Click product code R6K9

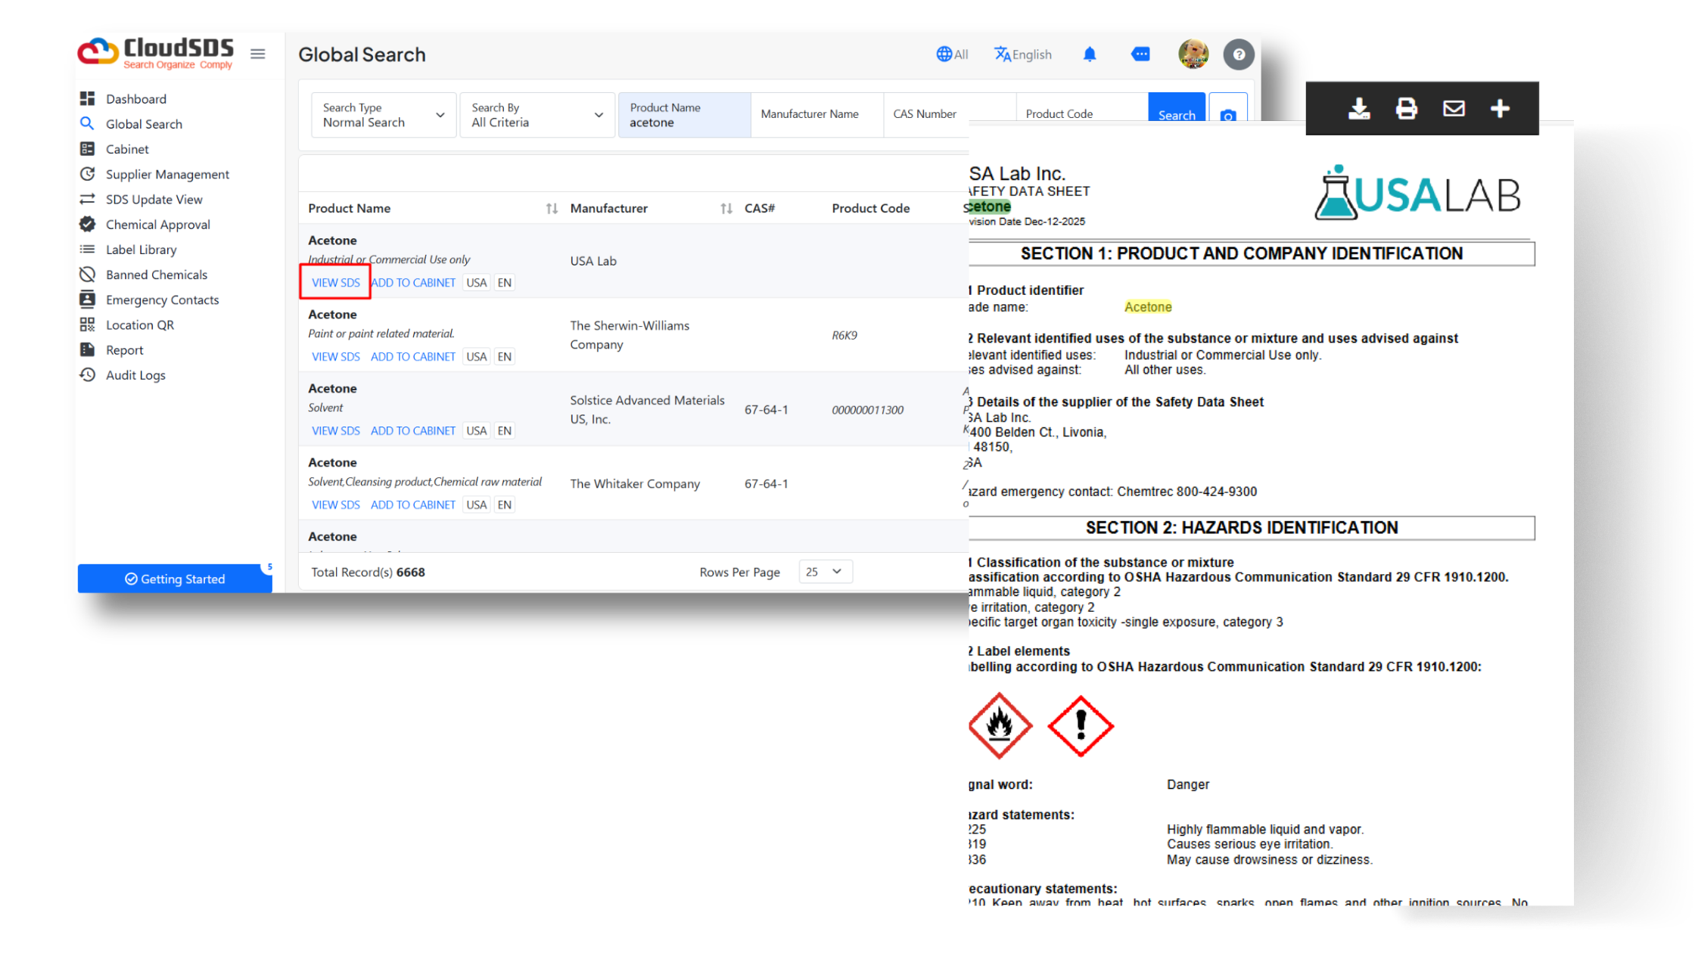pos(844,335)
